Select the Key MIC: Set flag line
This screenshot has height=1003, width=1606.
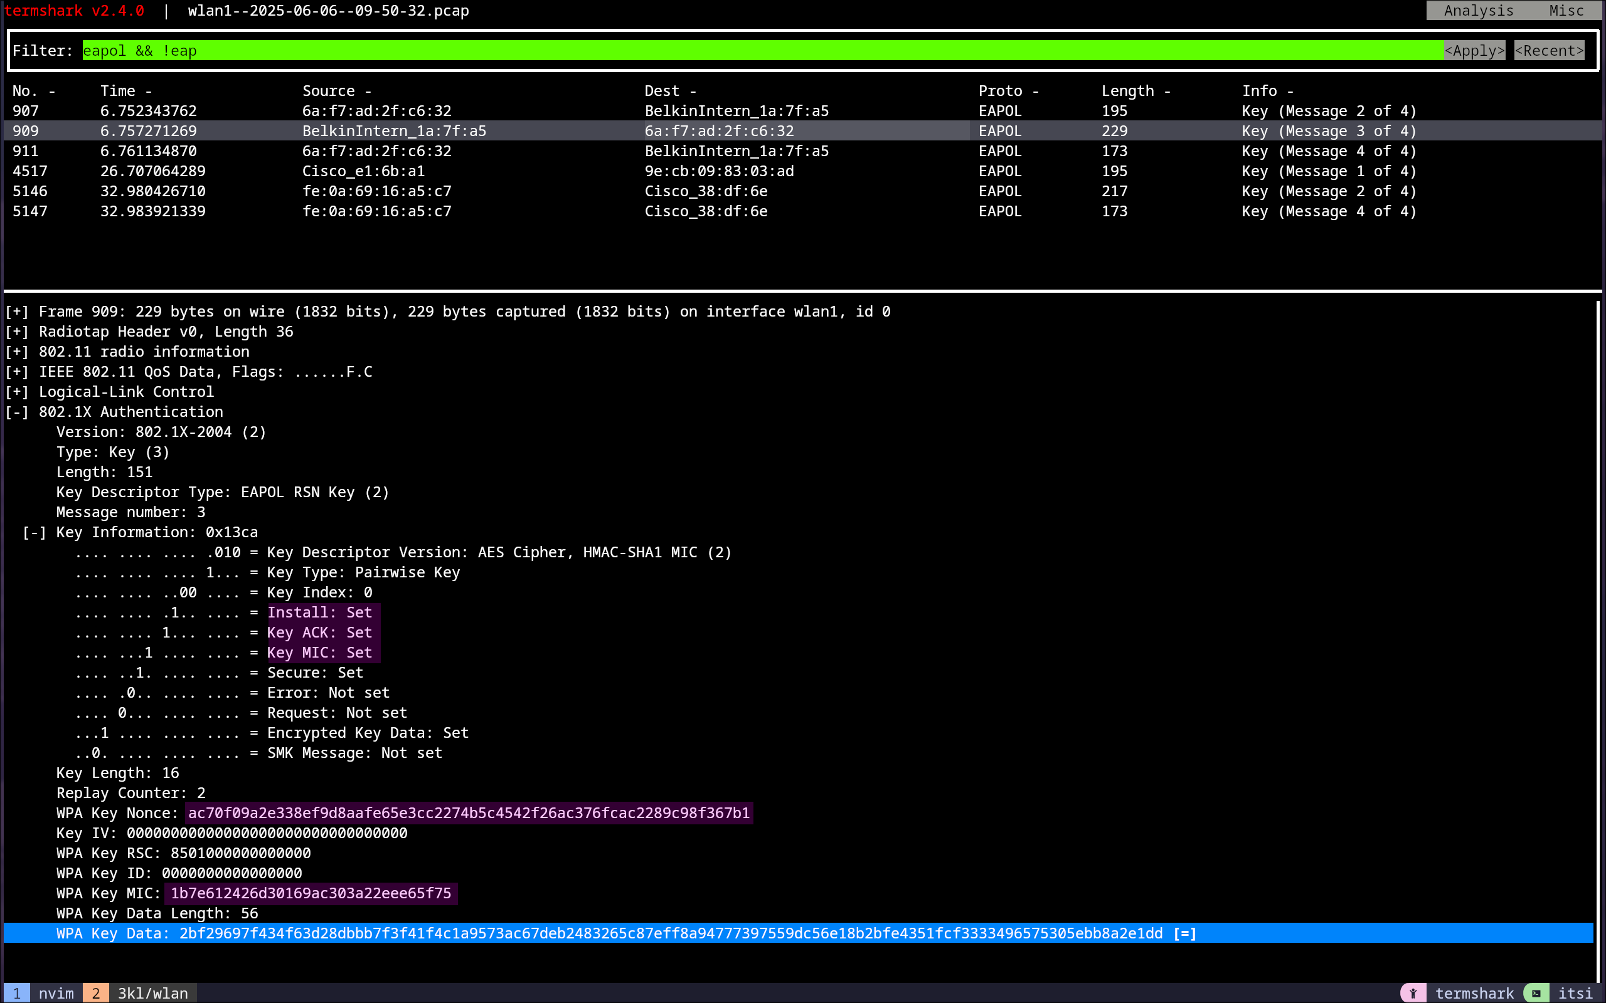pos(223,653)
